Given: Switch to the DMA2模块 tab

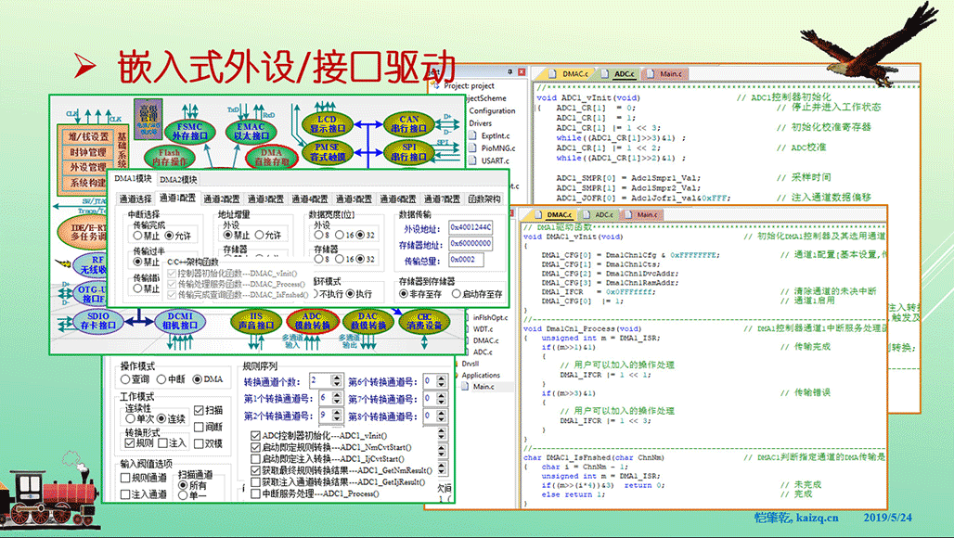Looking at the screenshot, I should tap(178, 179).
